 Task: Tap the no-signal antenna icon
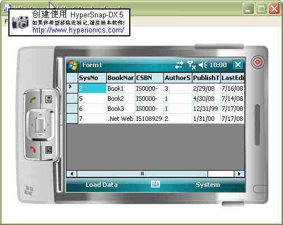click(191, 65)
